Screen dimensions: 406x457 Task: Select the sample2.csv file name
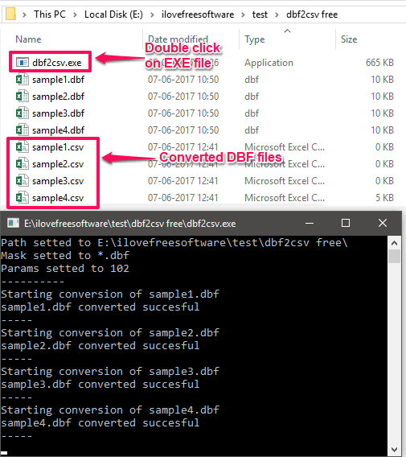tap(58, 164)
